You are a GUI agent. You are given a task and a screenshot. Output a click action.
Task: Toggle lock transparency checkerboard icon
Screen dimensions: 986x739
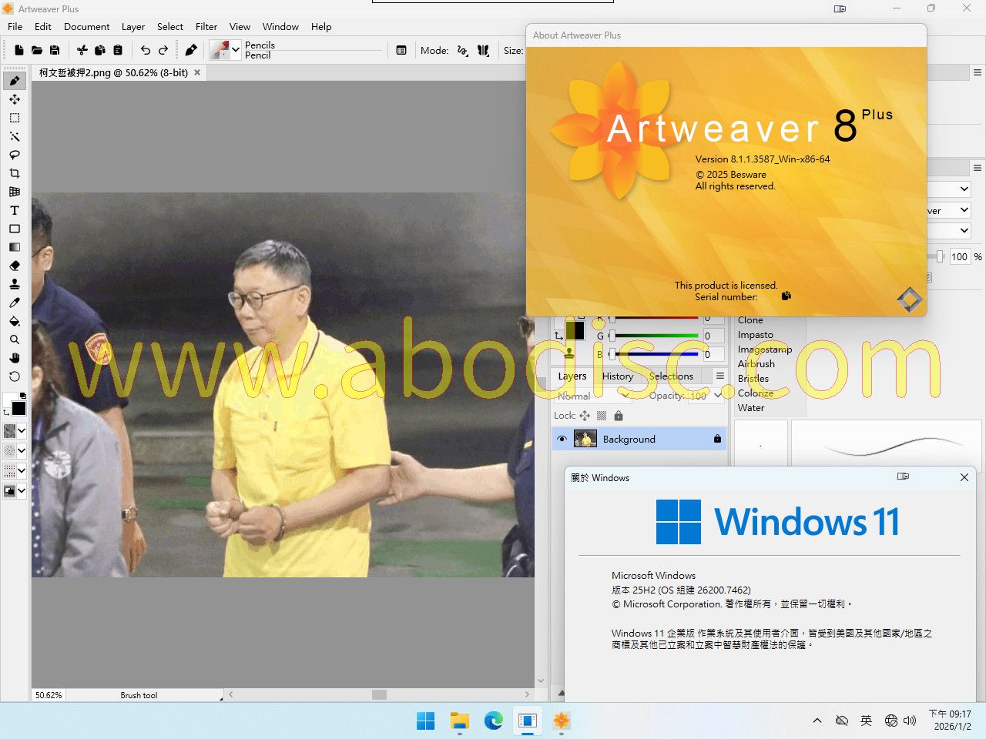pyautogui.click(x=602, y=416)
